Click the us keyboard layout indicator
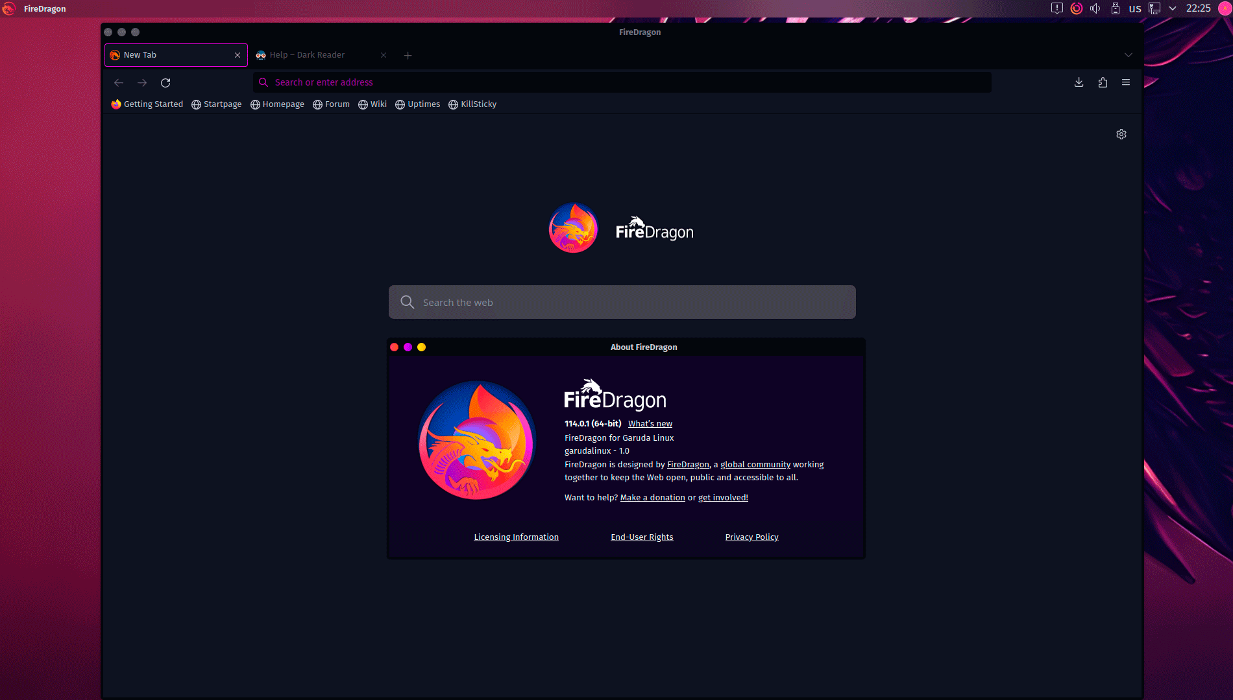The height and width of the screenshot is (700, 1233). (1135, 8)
